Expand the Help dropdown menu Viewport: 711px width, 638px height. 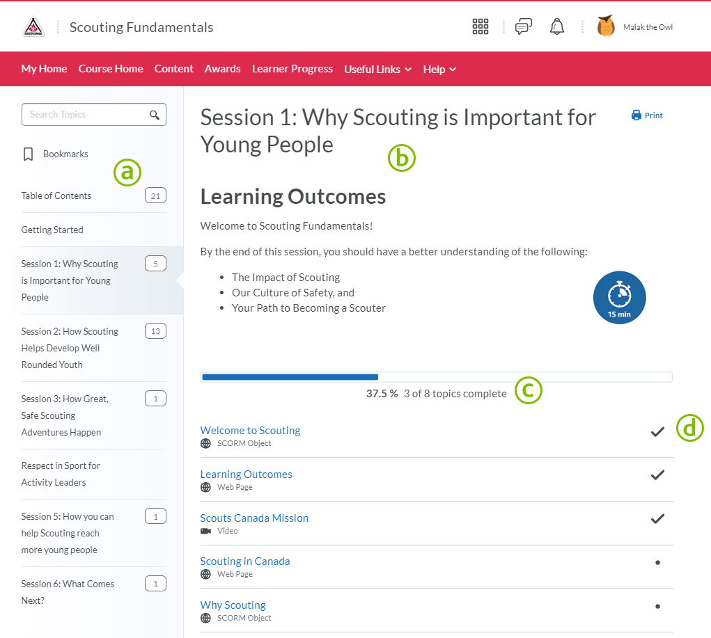pos(439,70)
